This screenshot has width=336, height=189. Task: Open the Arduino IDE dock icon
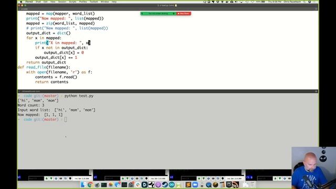[x=172, y=184]
